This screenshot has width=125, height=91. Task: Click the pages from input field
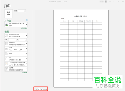[x=11, y=40]
